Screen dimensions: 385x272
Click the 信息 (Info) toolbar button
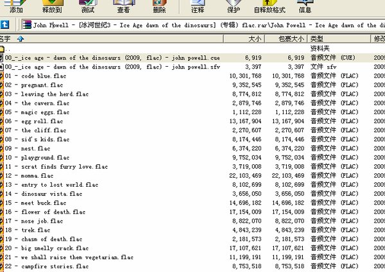tap(305, 6)
